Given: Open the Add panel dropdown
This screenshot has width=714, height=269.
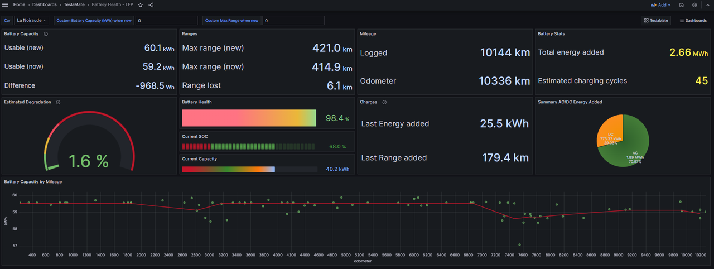Looking at the screenshot, I should 660,4.
